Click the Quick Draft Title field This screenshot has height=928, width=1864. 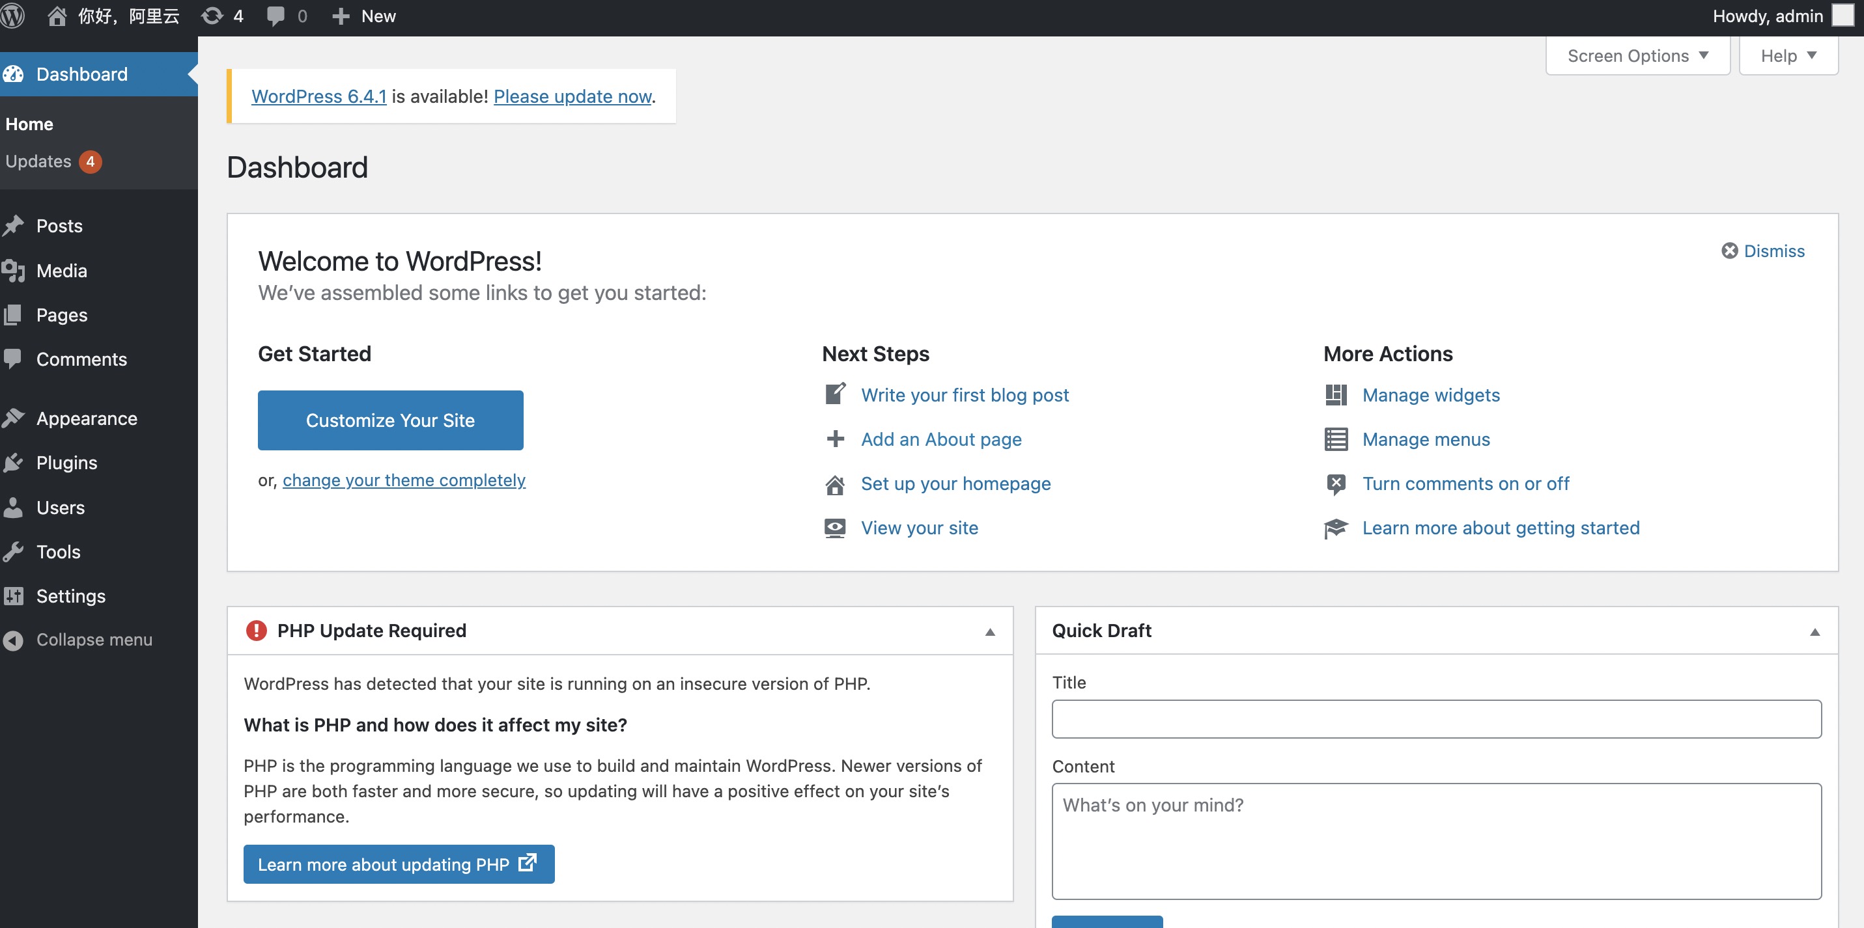click(x=1436, y=718)
